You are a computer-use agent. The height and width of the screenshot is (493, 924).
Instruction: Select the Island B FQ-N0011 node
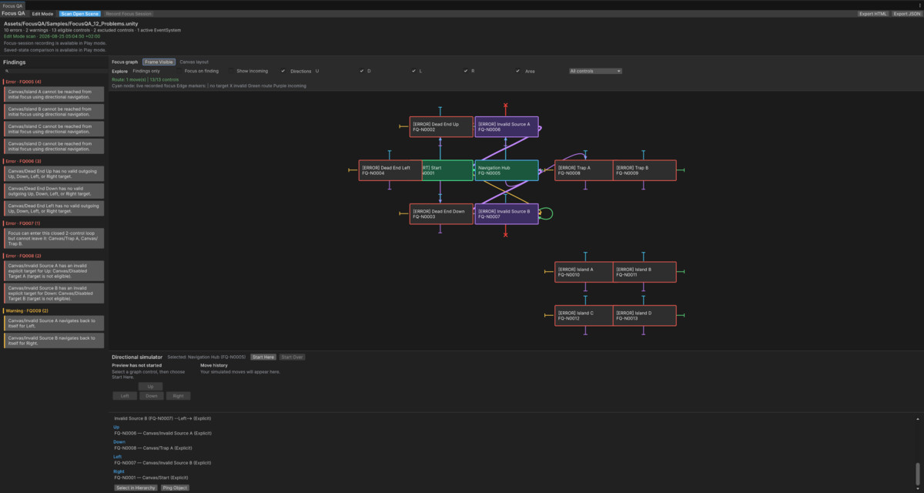pos(644,272)
